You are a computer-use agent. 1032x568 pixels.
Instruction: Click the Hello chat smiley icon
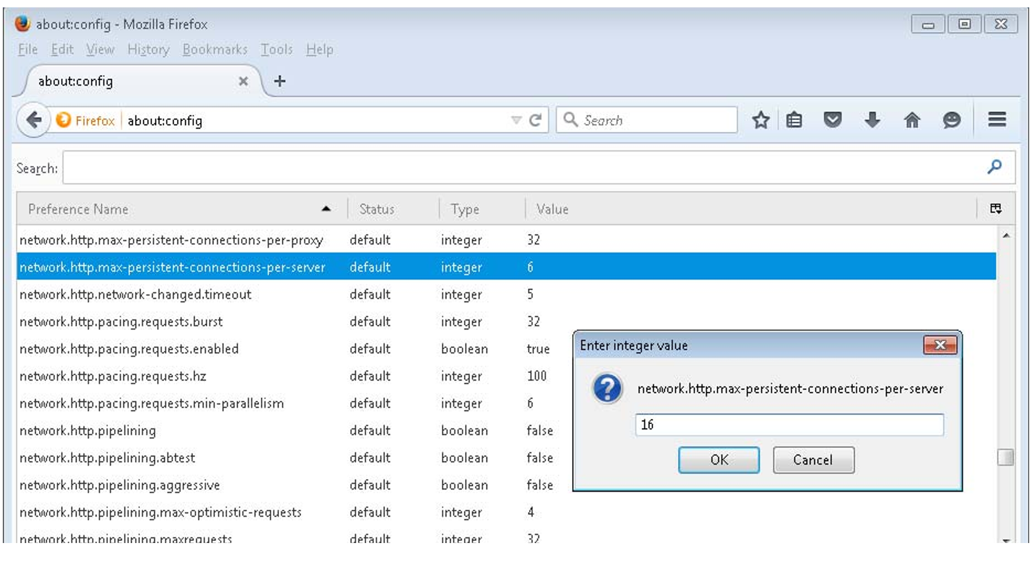(951, 120)
